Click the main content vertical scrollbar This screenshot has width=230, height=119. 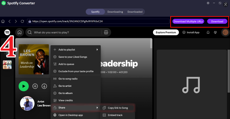click(x=151, y=44)
